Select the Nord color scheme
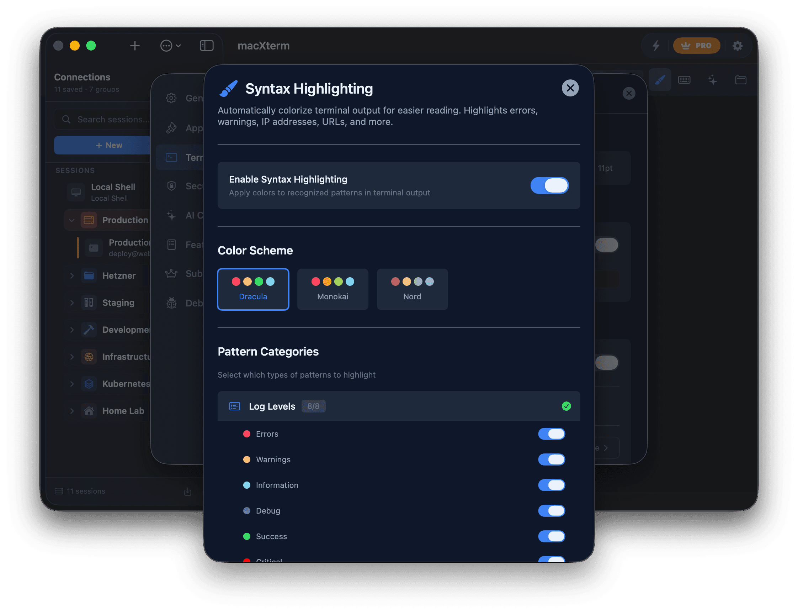The image size is (798, 615). (x=412, y=289)
